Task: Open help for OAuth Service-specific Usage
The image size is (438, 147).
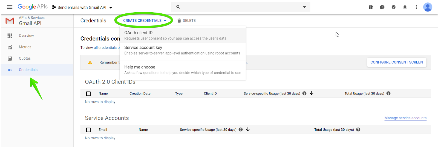Action: pyautogui.click(x=304, y=93)
